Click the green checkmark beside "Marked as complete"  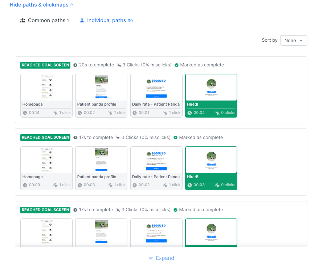coord(177,65)
